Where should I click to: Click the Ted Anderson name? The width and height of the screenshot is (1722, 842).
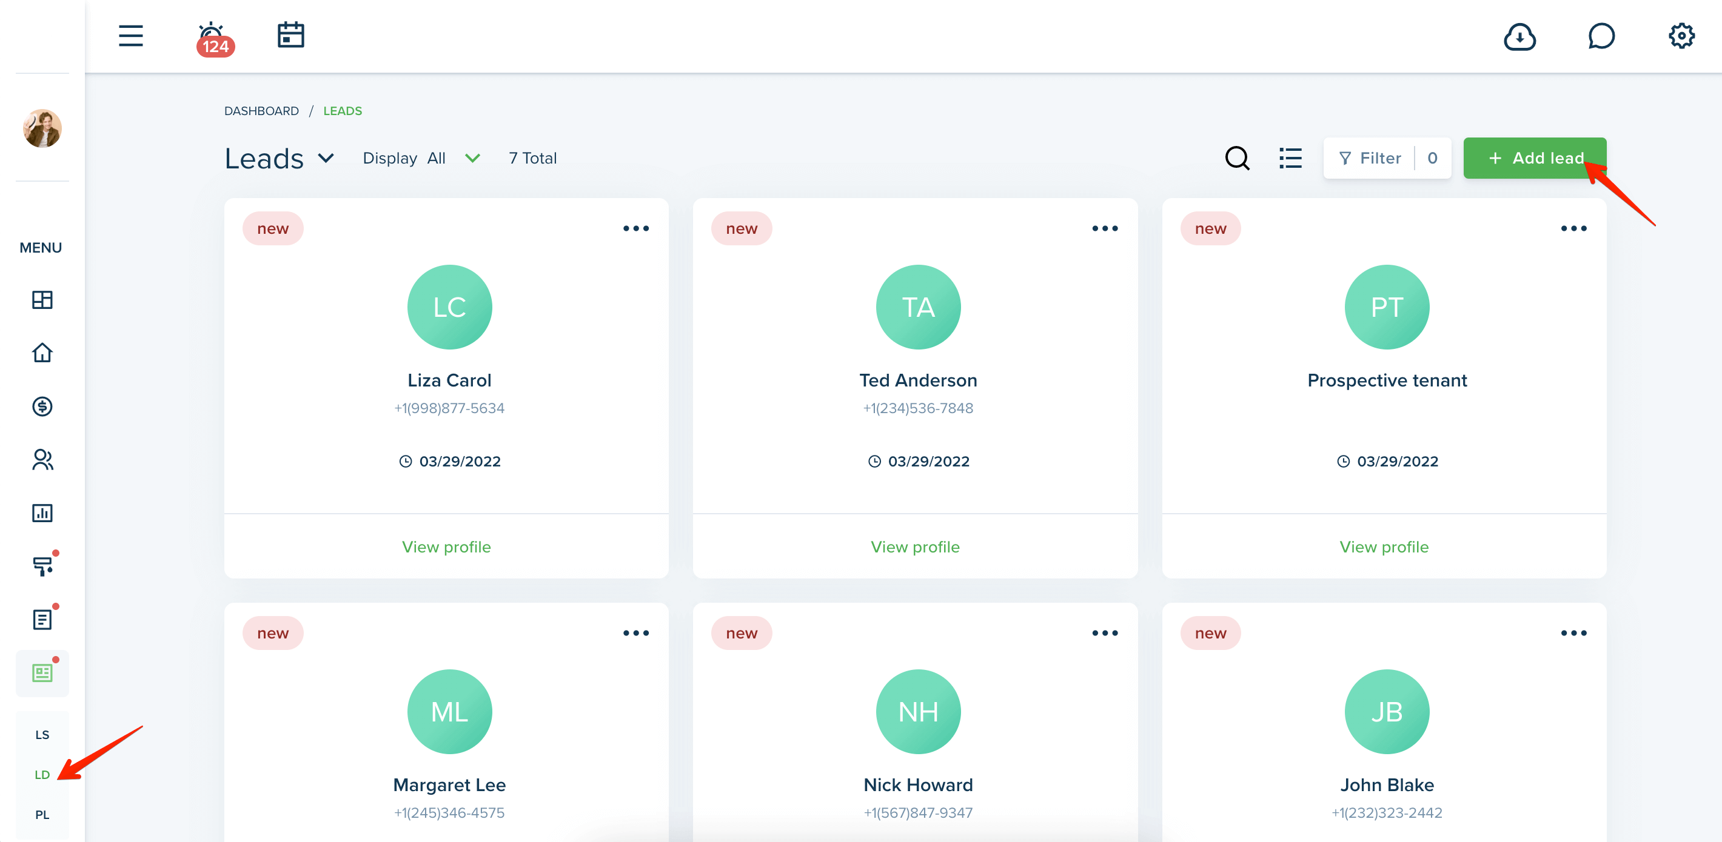tap(918, 380)
